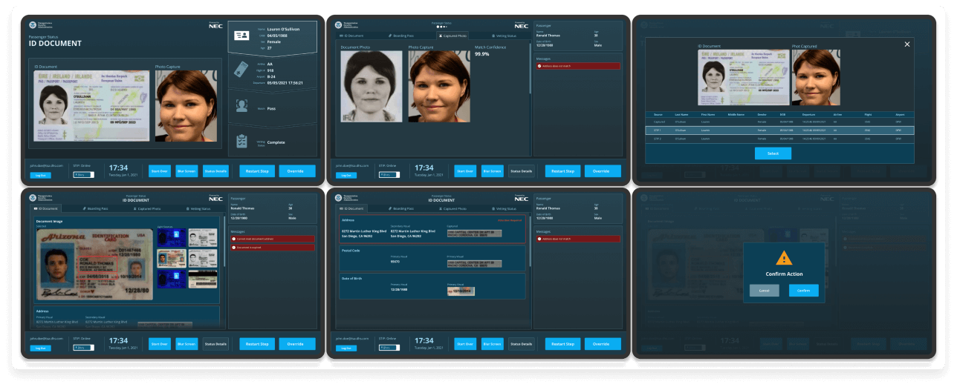957x387 pixels.
Task: Select the black-and-white barcode light source thumbnail
Action: click(x=202, y=278)
